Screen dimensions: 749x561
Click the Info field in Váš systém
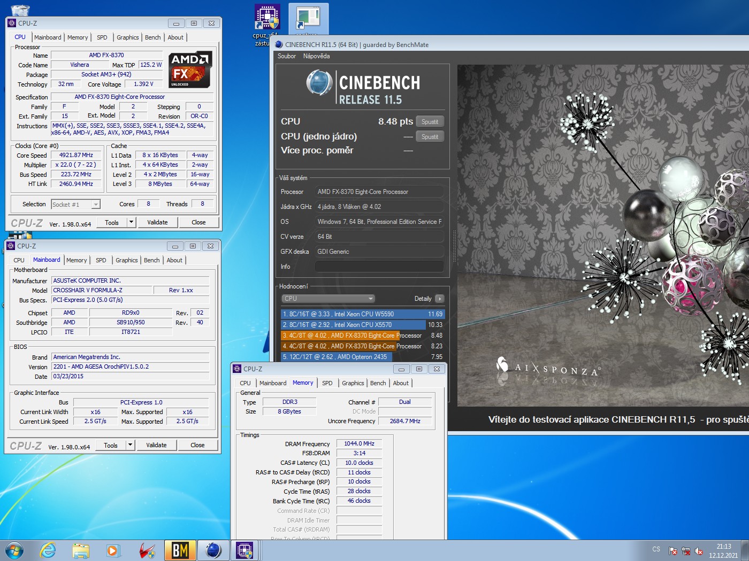[379, 266]
